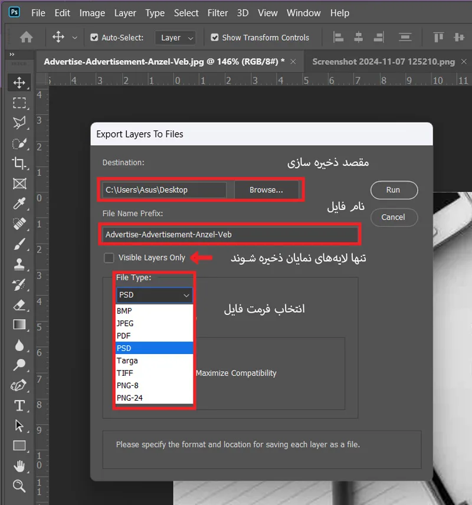Open the Image menu

92,13
